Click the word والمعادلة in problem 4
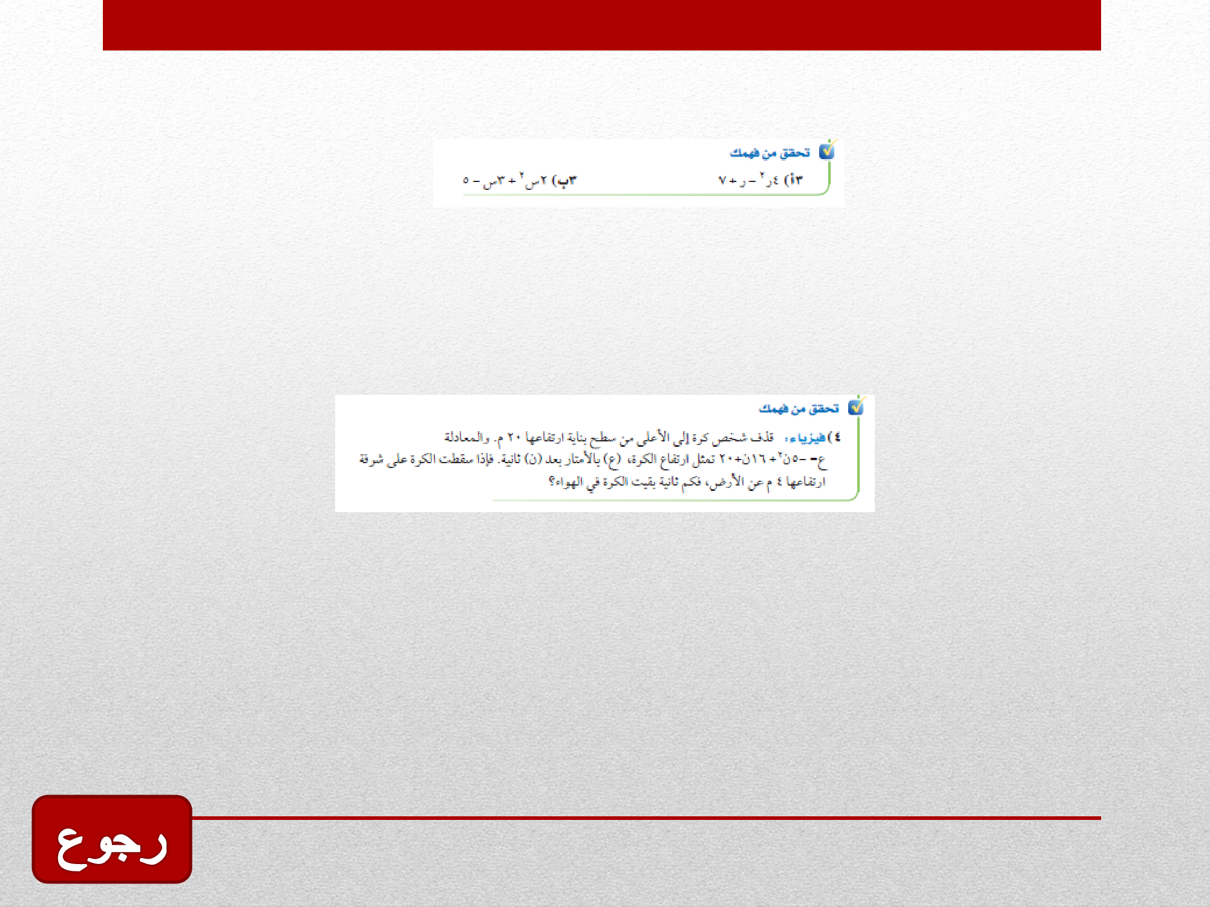Screen dimensions: 1210x907 [466, 437]
